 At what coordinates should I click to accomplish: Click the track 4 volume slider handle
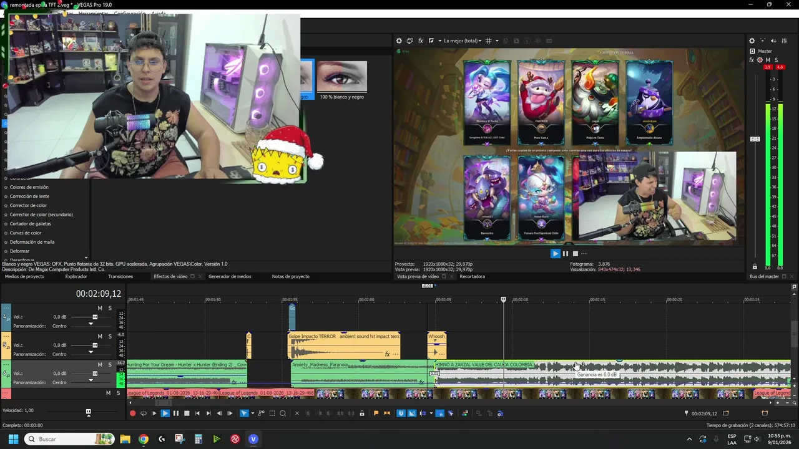pyautogui.click(x=95, y=317)
